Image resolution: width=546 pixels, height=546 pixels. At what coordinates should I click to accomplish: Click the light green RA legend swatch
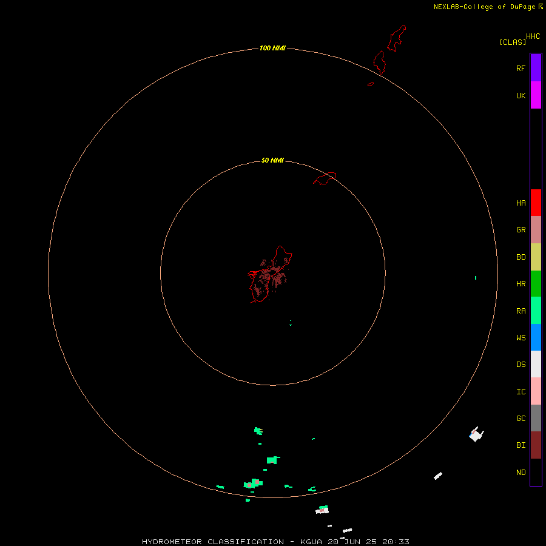click(x=536, y=310)
